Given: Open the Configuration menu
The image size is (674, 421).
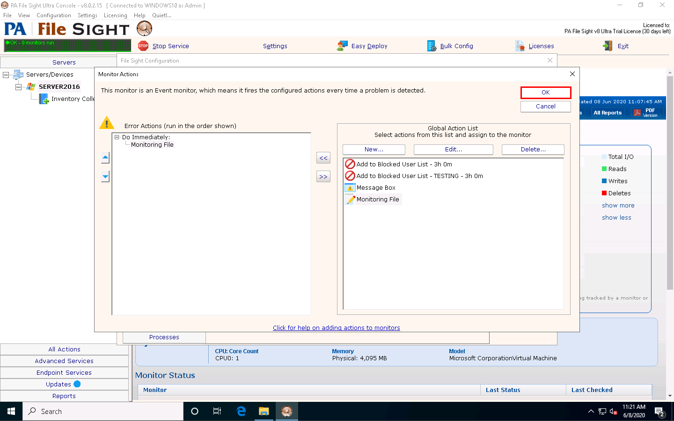Looking at the screenshot, I should click(54, 15).
